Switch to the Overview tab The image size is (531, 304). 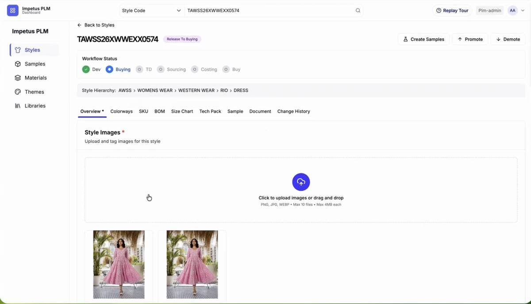92,112
